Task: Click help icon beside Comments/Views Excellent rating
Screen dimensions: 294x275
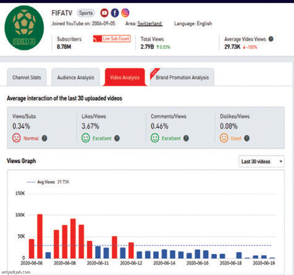Action: 186,138
